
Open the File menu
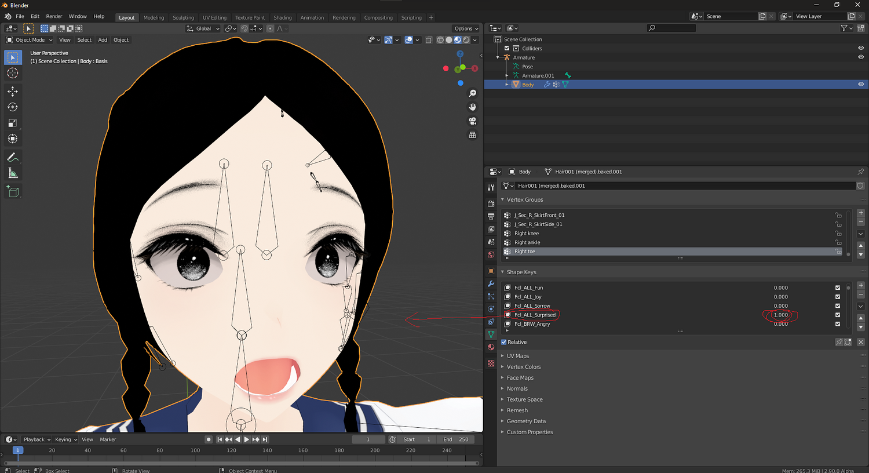tap(20, 16)
